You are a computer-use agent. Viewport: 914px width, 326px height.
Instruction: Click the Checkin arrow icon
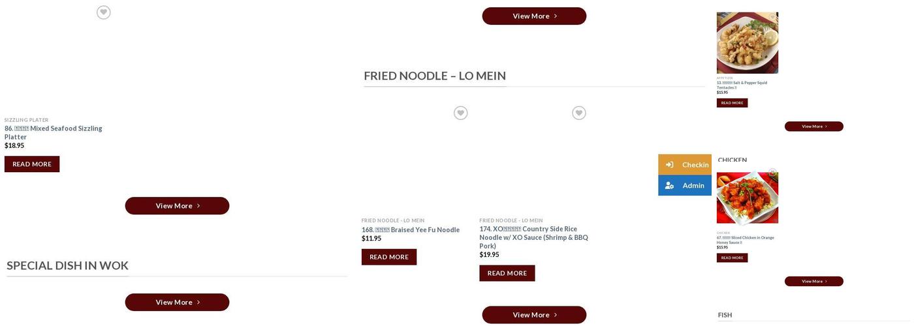click(669, 165)
